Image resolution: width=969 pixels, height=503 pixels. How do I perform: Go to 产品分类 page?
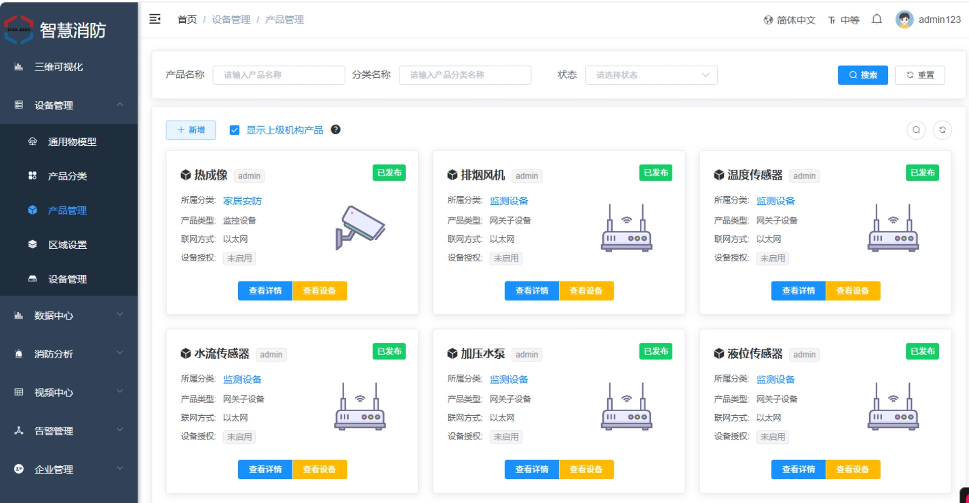69,176
